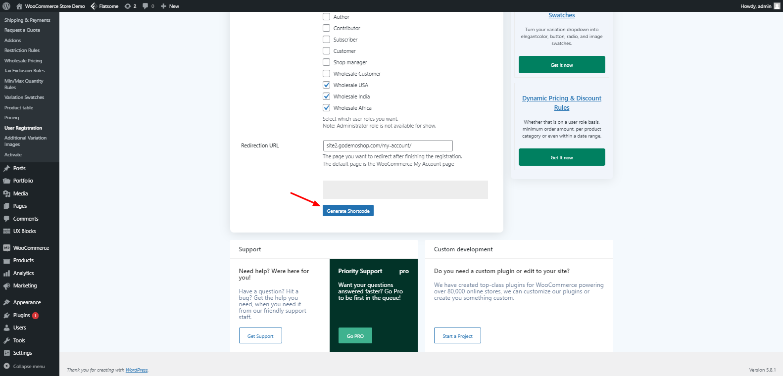
Task: Click the admin avatar icon
Action: pos(777,6)
